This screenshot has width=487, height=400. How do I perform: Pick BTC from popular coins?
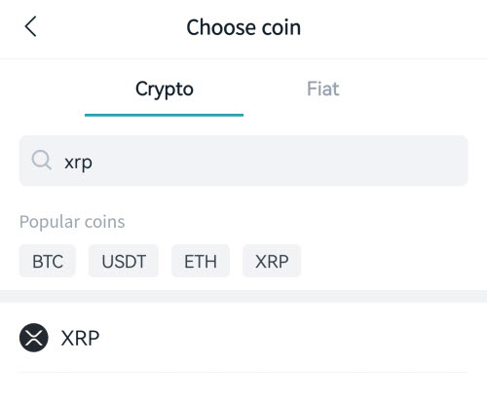tap(48, 261)
